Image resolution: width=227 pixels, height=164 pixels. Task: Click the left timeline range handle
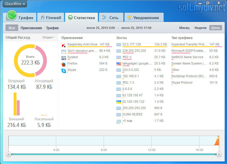(9, 154)
